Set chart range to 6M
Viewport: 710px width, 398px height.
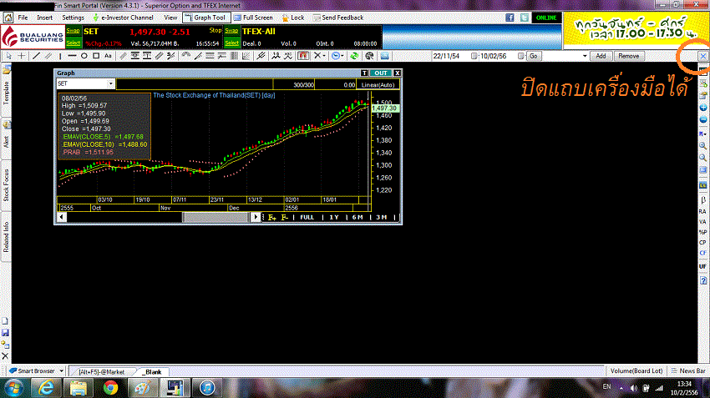(x=358, y=218)
